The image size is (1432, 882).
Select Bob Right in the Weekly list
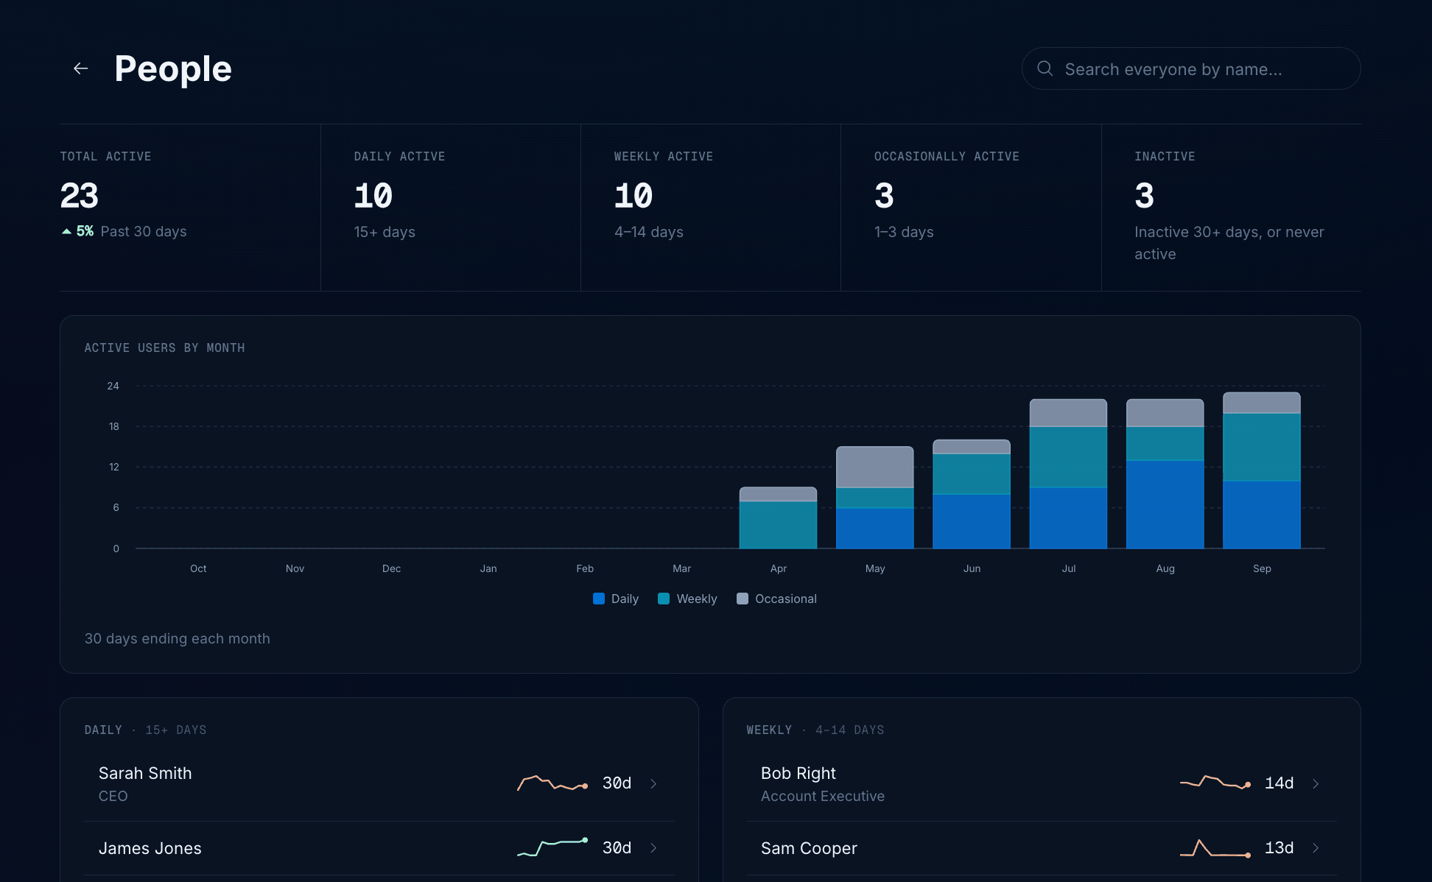(1042, 783)
